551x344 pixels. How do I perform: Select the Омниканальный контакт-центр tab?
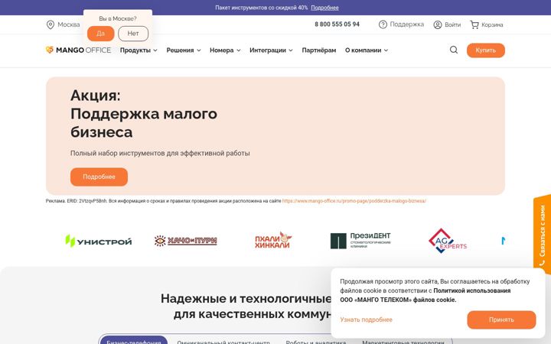point(223,341)
